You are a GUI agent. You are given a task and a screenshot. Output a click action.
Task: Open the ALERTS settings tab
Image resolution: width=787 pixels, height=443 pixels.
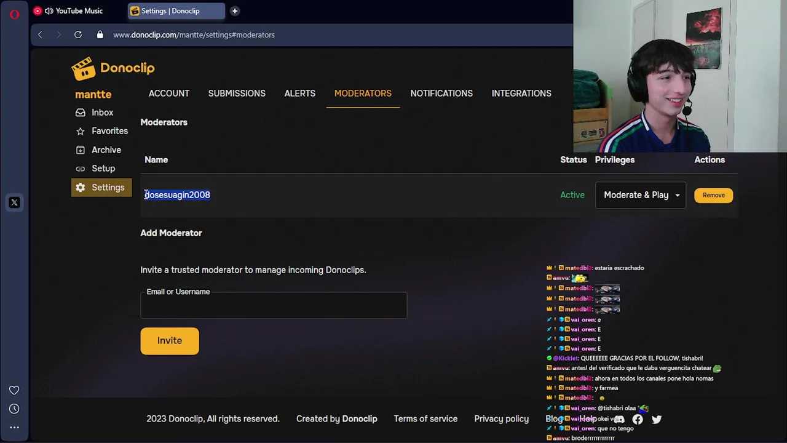coord(300,94)
